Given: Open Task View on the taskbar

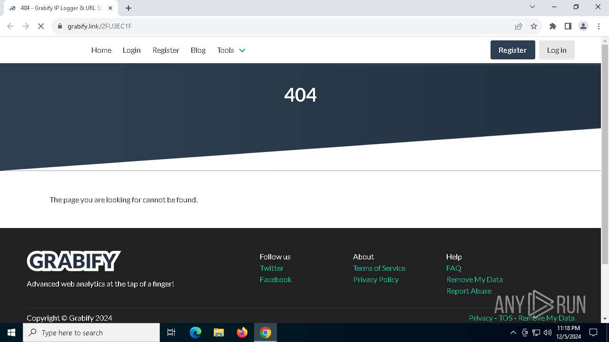Looking at the screenshot, I should point(171,332).
